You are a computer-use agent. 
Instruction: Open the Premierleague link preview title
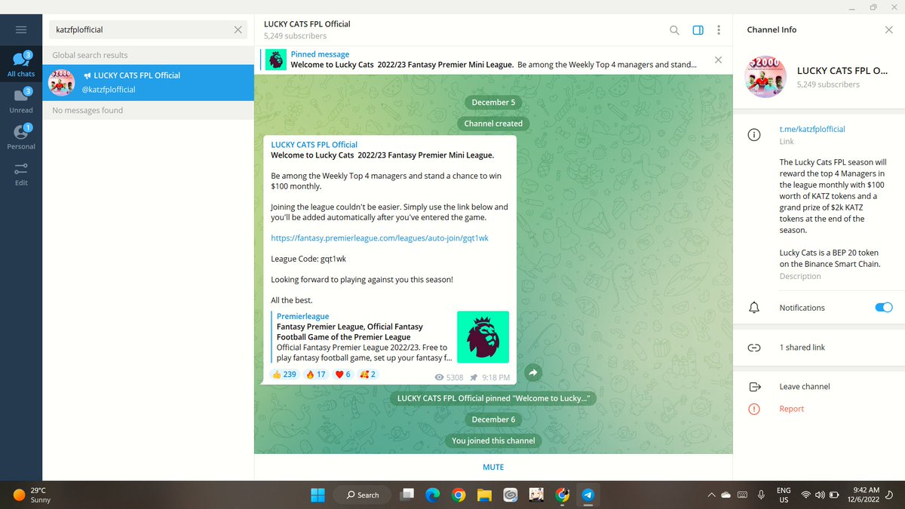coord(302,317)
